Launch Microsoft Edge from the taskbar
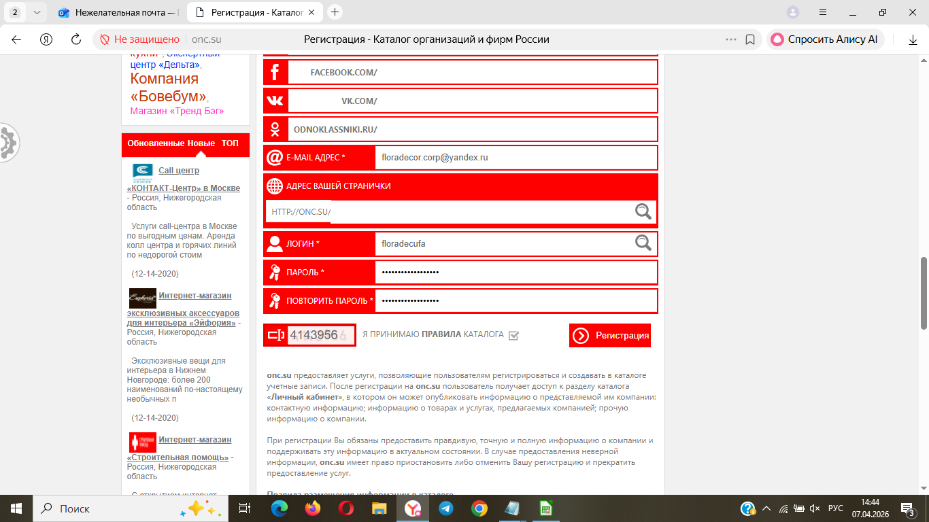 click(280, 508)
